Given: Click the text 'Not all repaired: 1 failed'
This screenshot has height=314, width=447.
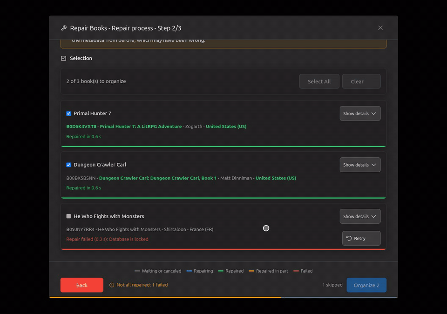Looking at the screenshot, I should click(142, 285).
